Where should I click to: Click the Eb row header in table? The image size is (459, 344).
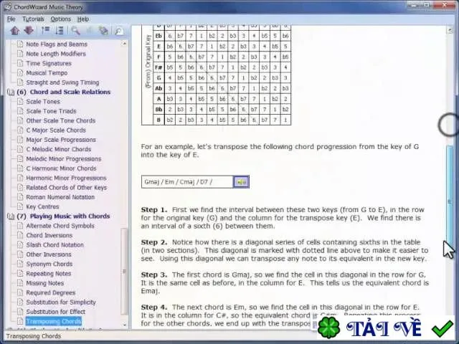pos(158,36)
